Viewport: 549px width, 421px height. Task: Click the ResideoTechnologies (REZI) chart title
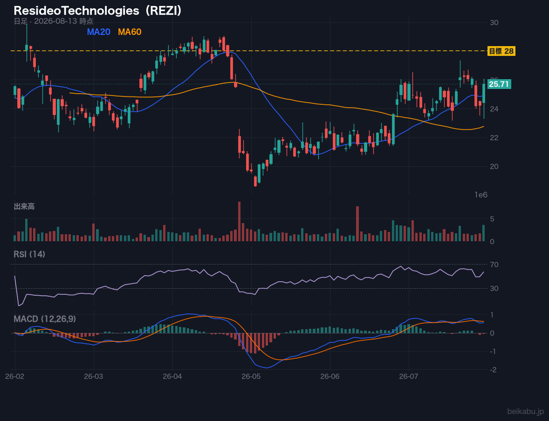pyautogui.click(x=98, y=11)
